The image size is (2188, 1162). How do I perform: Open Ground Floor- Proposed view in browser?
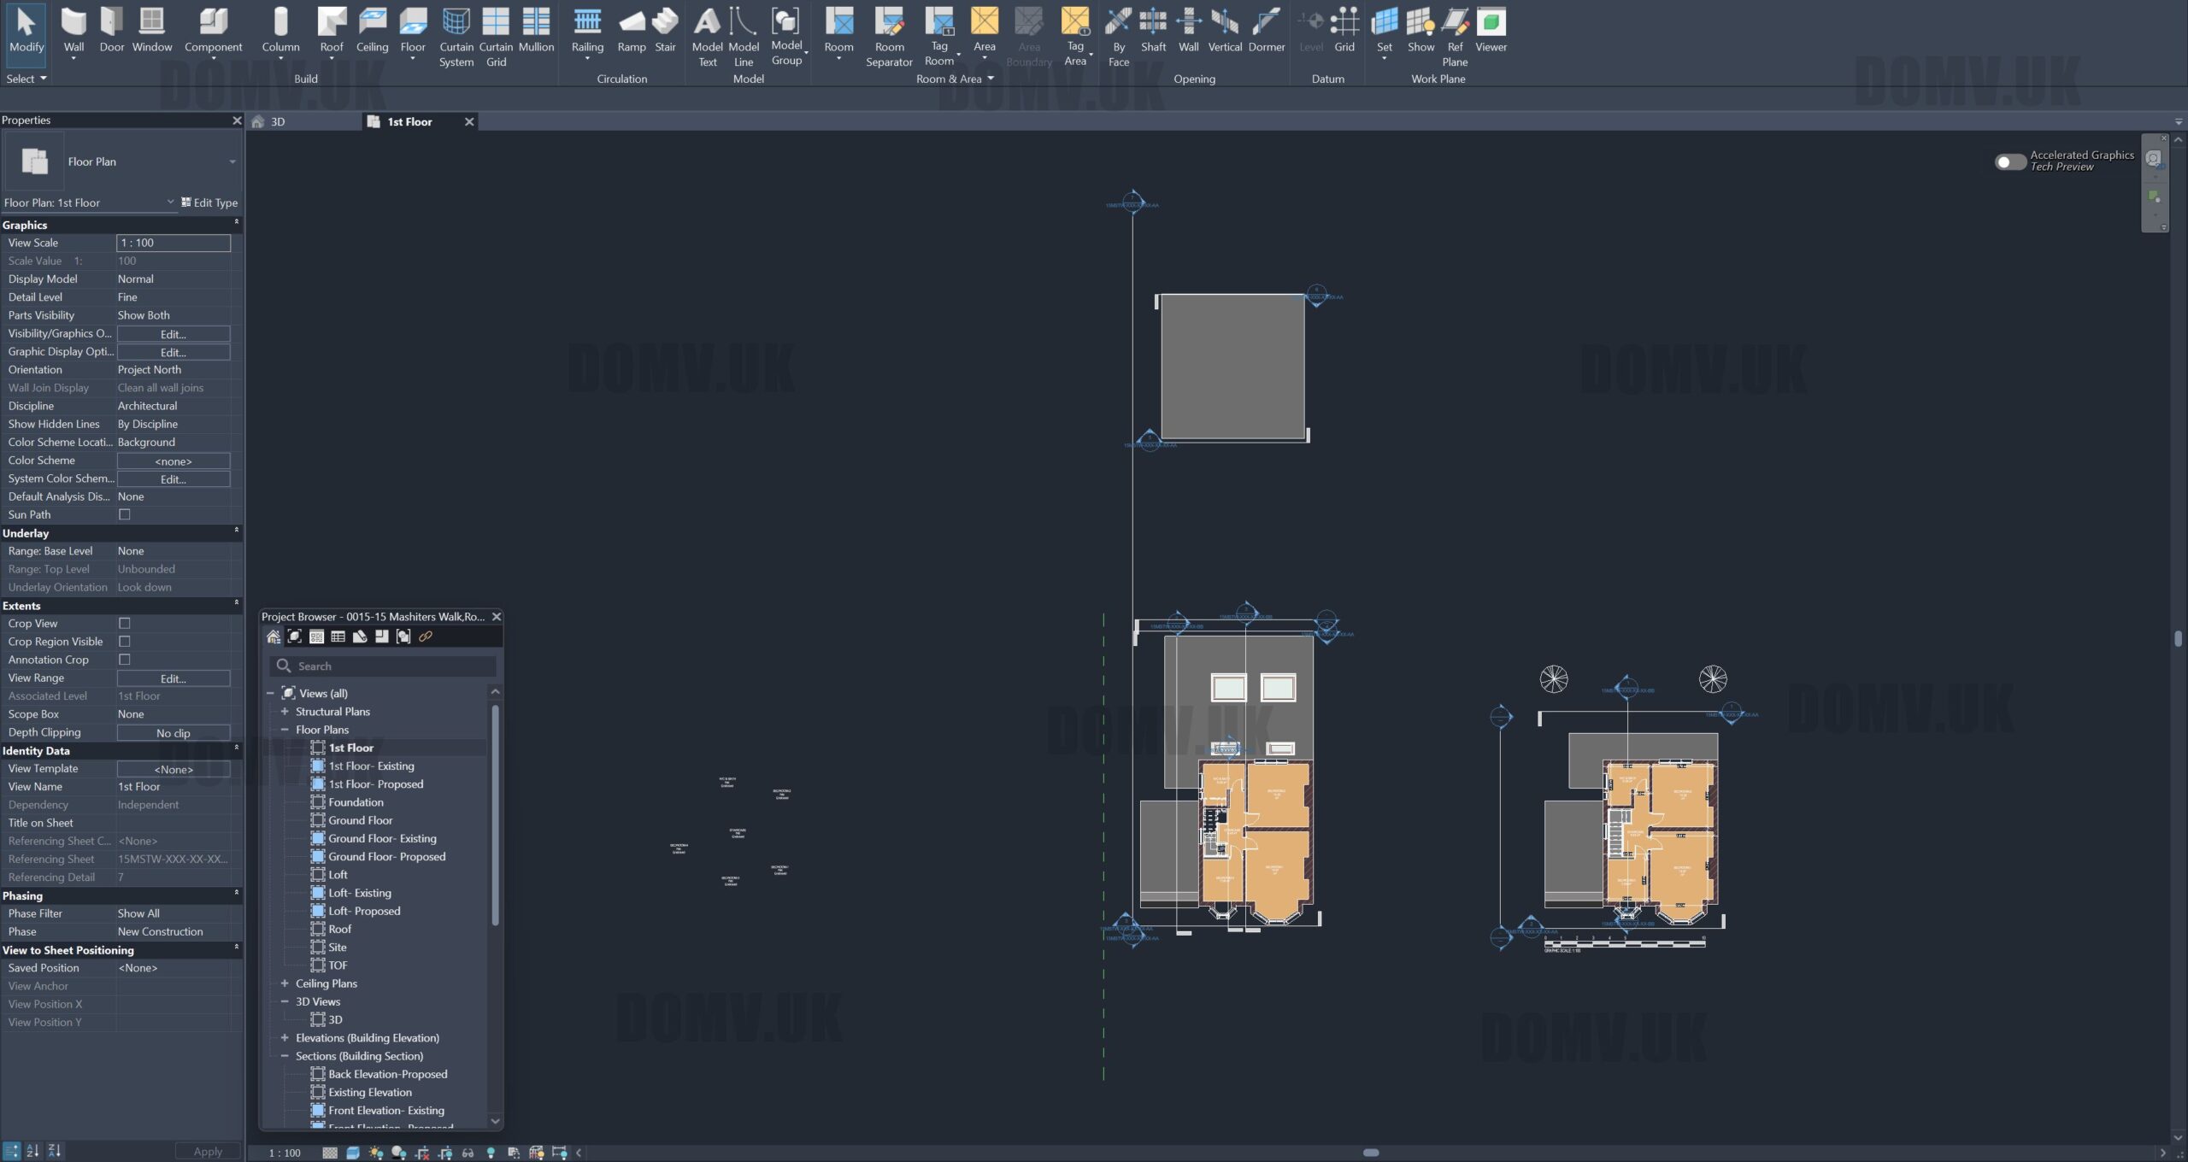386,857
